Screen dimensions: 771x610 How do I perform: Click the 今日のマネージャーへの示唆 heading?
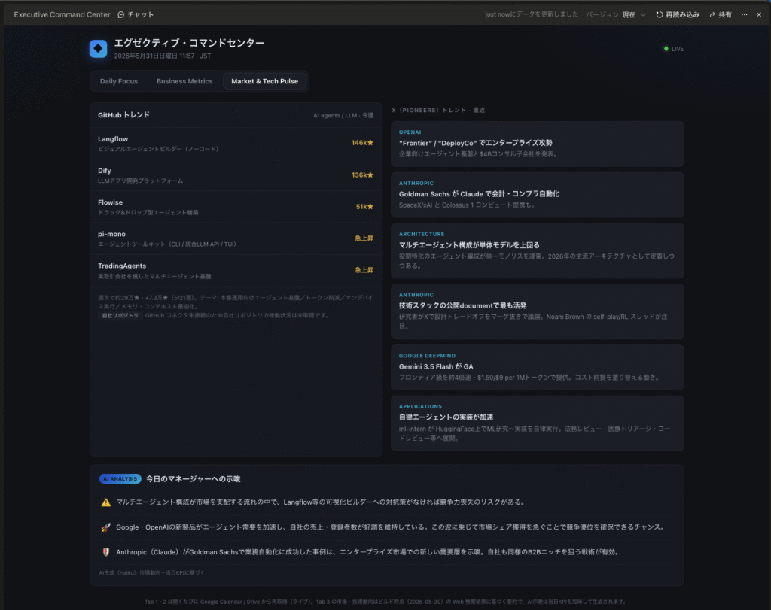click(194, 479)
